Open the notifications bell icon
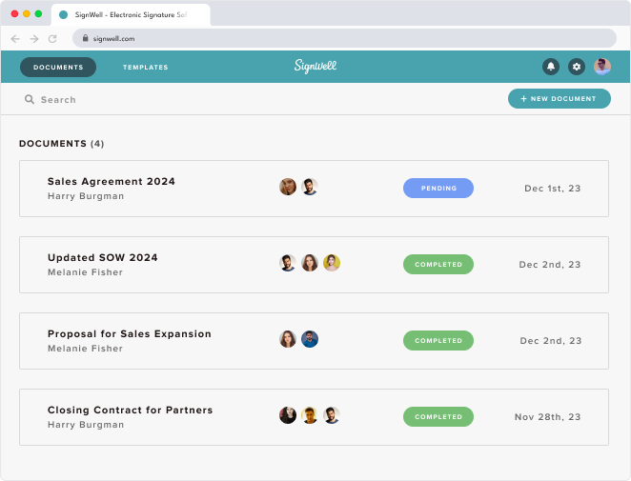This screenshot has height=481, width=631. click(551, 67)
